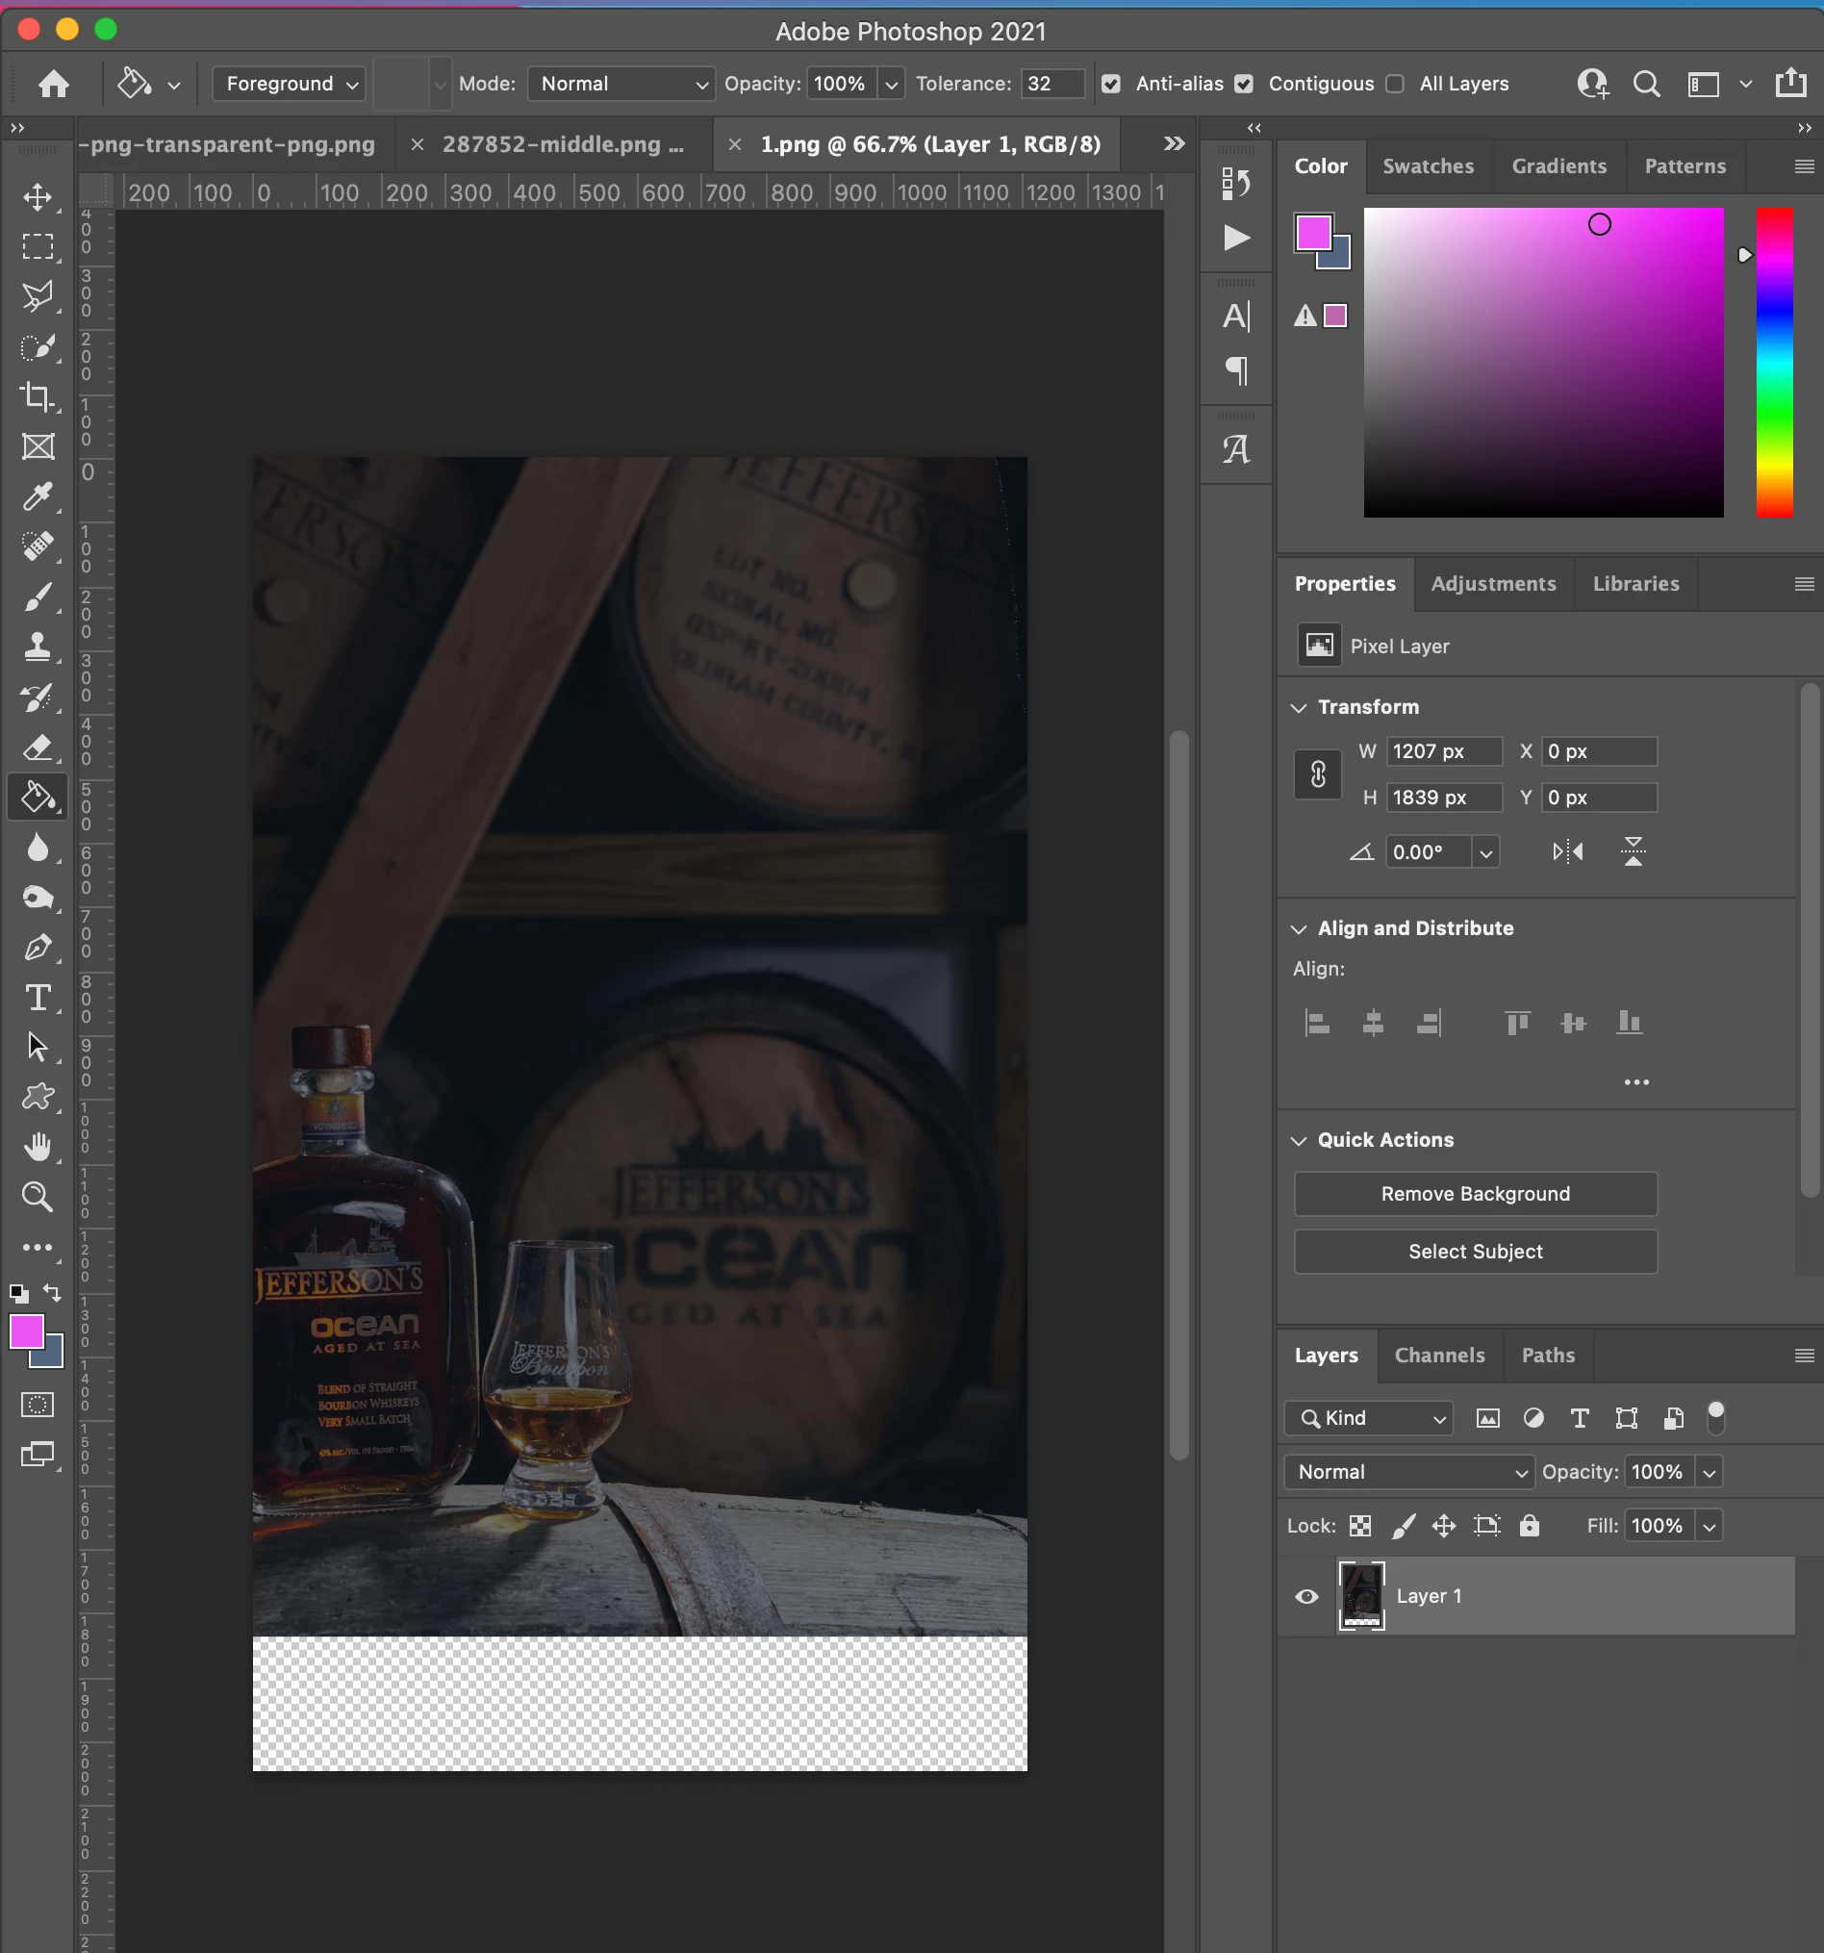Click the Share document icon
Screen dimensions: 1824x1953
coord(1790,84)
